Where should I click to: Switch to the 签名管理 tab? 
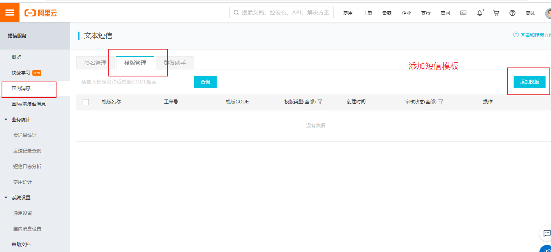pyautogui.click(x=95, y=63)
